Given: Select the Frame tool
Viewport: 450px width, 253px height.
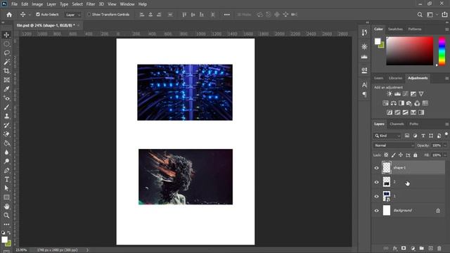Looking at the screenshot, I should point(6,80).
